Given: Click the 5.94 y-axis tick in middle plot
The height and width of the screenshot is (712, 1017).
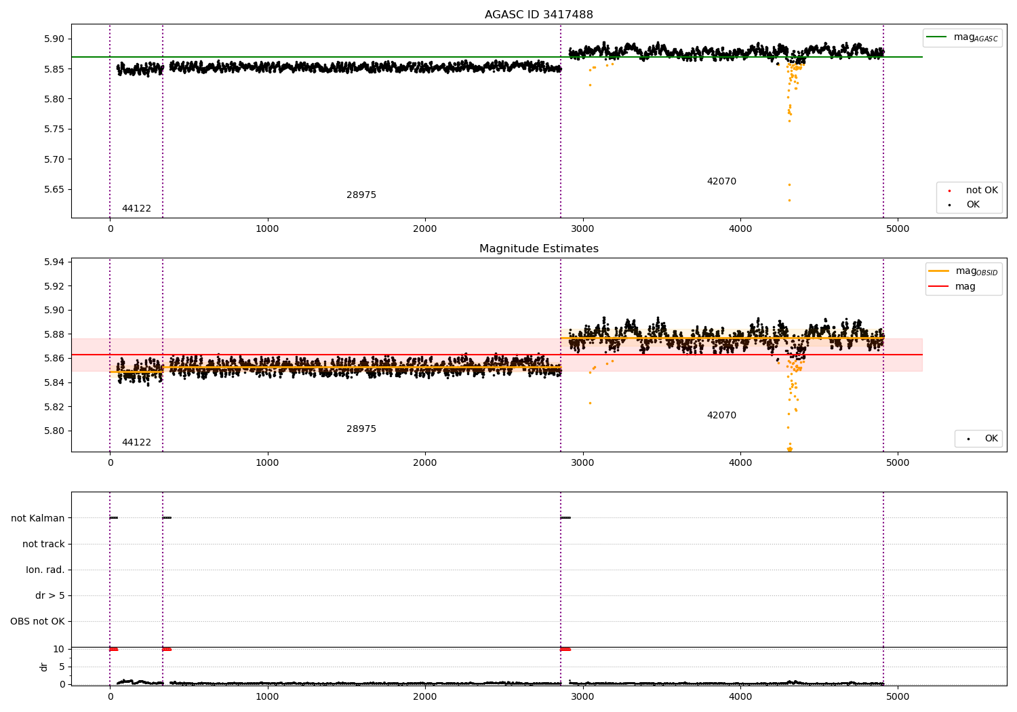Looking at the screenshot, I should (54, 262).
